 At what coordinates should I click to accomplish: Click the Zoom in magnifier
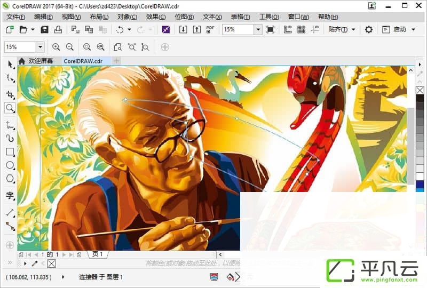[56, 47]
